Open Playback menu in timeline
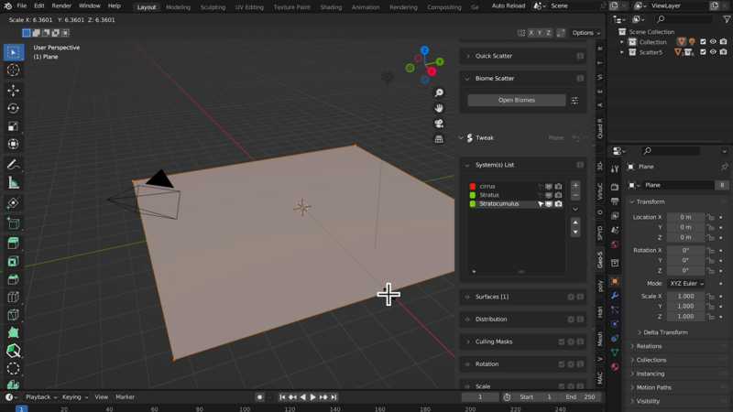Viewport: 733px width, 412px height. (x=41, y=397)
